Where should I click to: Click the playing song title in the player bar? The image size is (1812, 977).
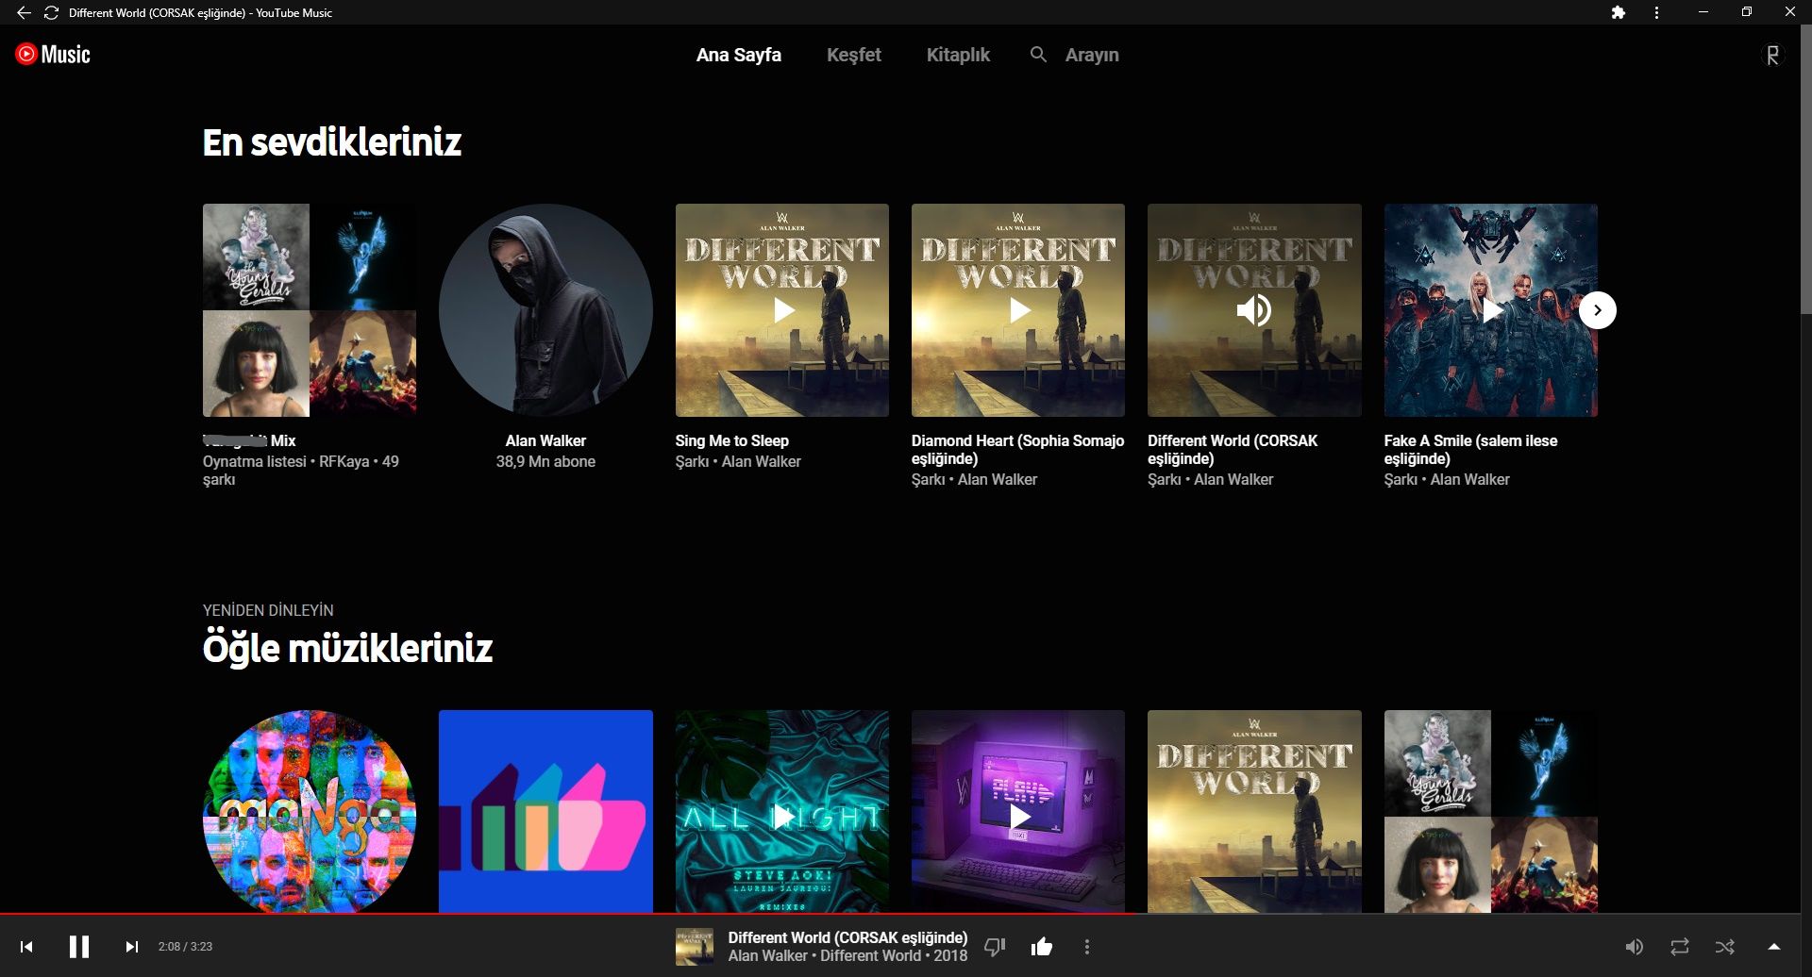(847, 937)
